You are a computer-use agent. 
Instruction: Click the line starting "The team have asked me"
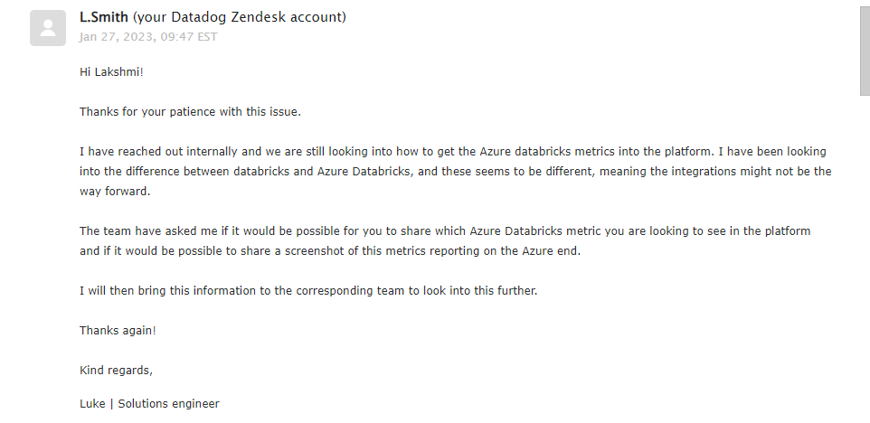(445, 230)
